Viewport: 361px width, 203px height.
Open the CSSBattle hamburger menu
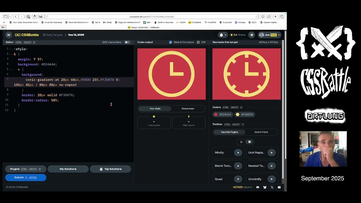tap(9, 35)
